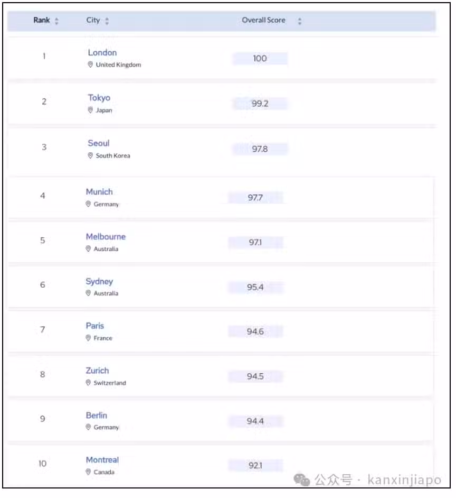Image resolution: width=456 pixels, height=498 pixels.
Task: Click location pin next to United Kingdom
Action: 90,64
